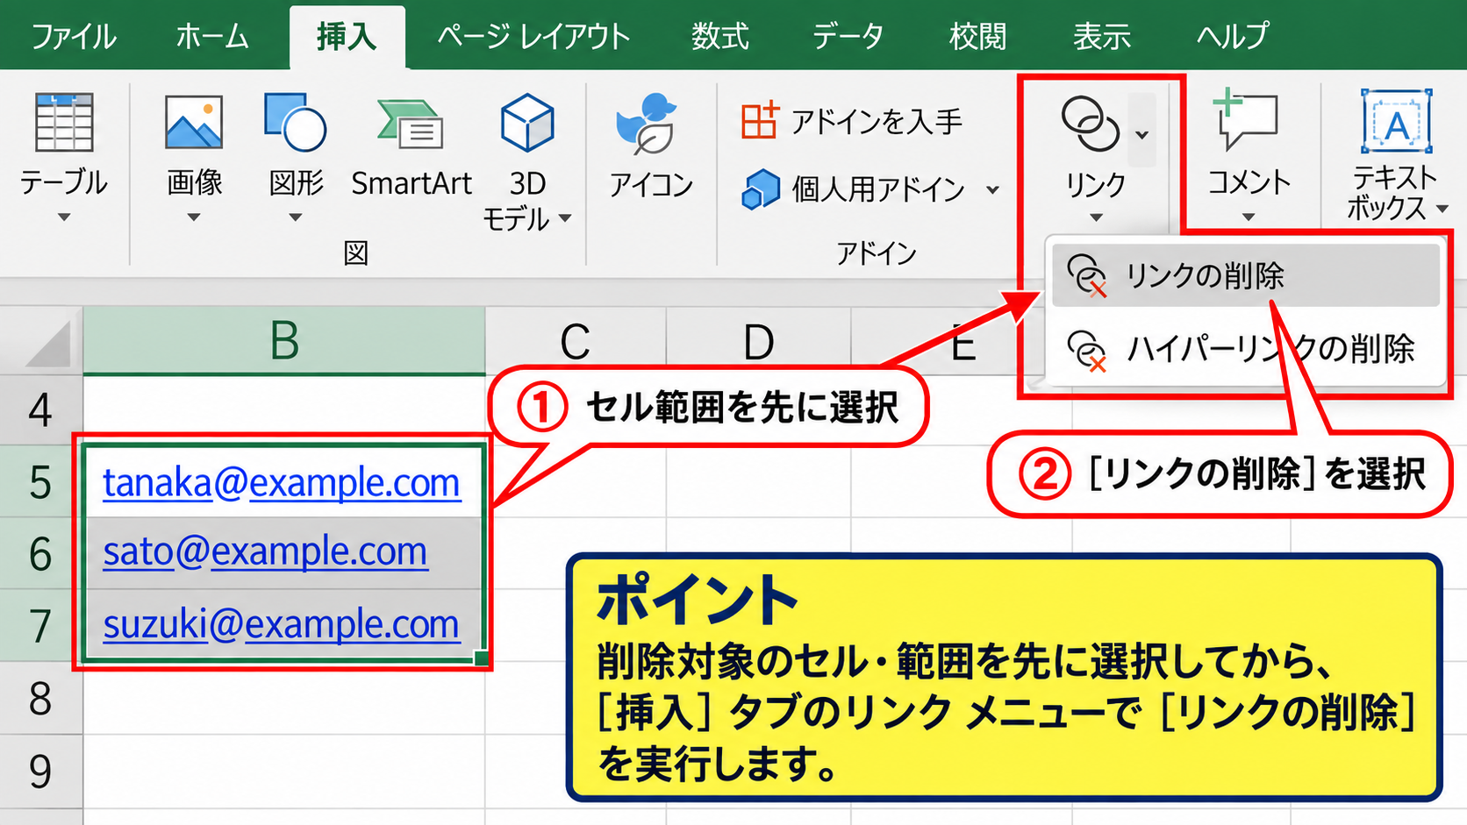Click アドインを入手 store icon
This screenshot has width=1467, height=825.
(759, 121)
